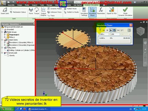Click skip to end in Simulation Player
Image resolution: width=148 pixels, height=111 pixels.
(118, 30)
